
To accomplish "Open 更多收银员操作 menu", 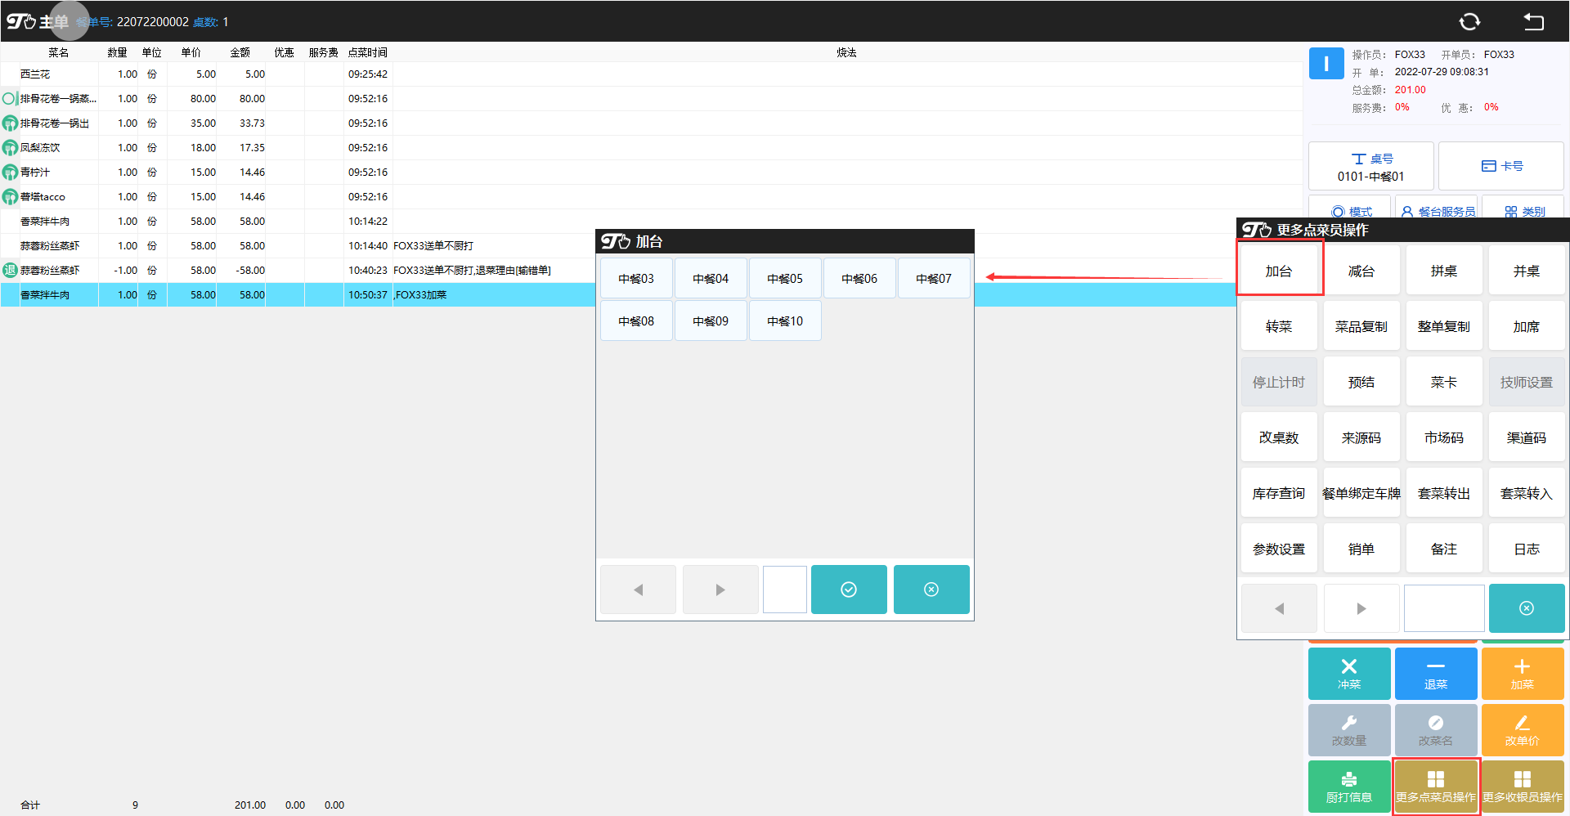I will coord(1522,786).
